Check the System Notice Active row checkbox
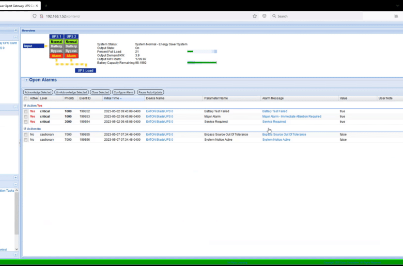Viewport: 403px width, 266px height. pos(25,140)
